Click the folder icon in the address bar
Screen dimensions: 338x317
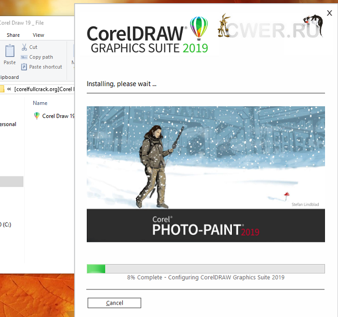click(2, 89)
